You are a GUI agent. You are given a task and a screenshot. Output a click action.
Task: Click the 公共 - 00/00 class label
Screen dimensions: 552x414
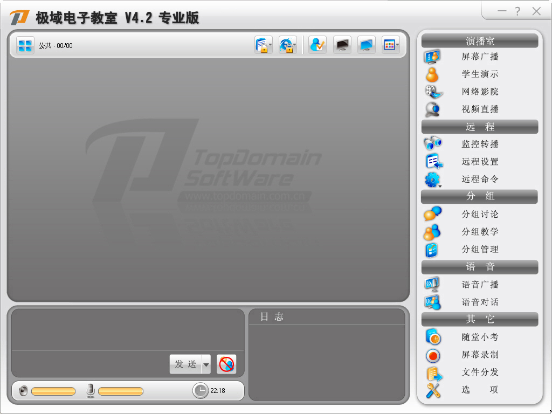56,46
